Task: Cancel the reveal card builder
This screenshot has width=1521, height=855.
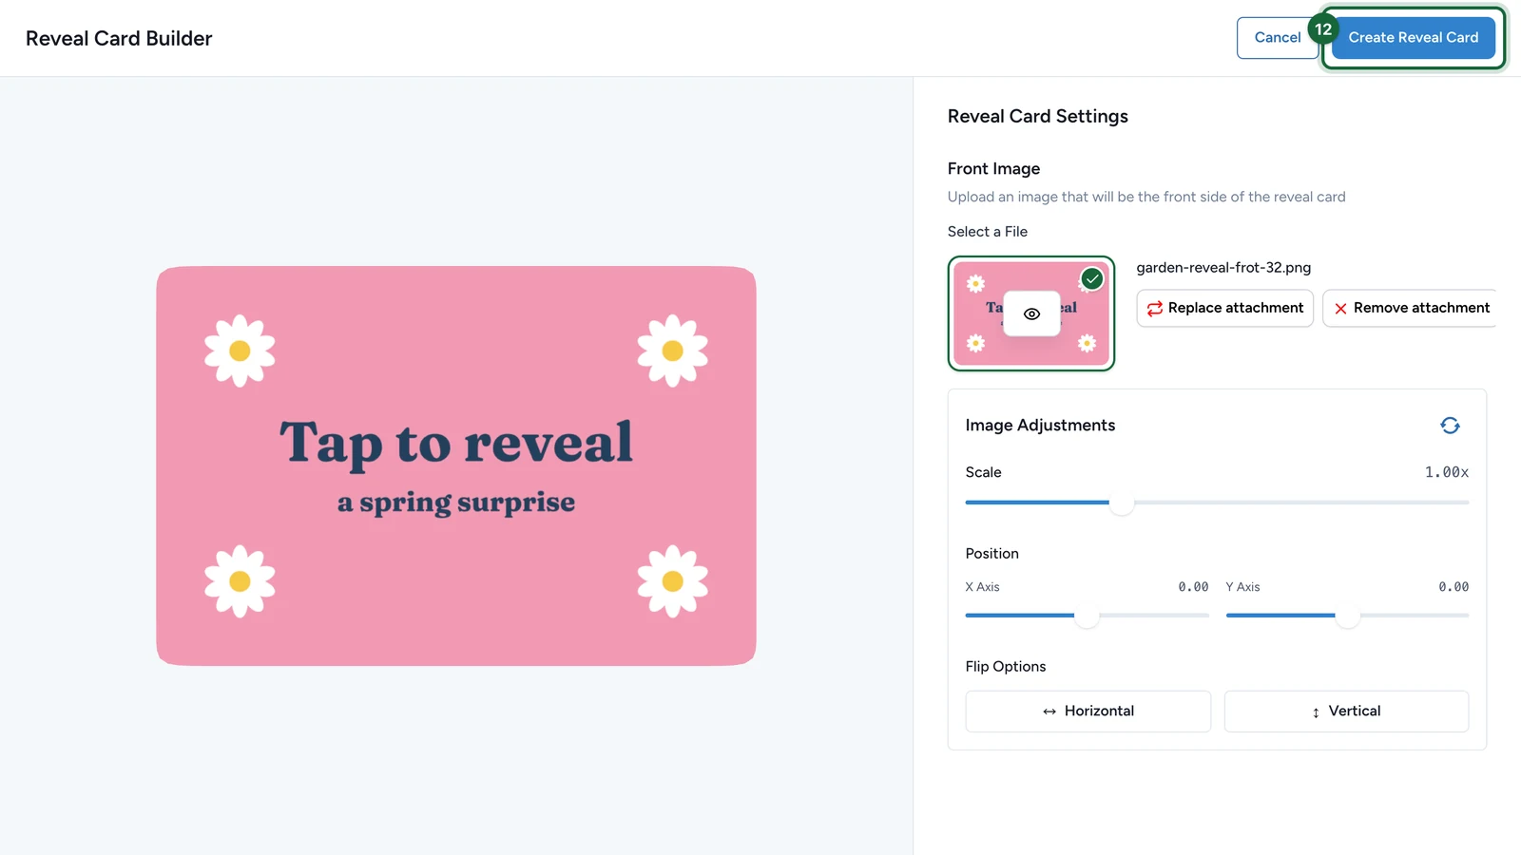Action: tap(1277, 38)
